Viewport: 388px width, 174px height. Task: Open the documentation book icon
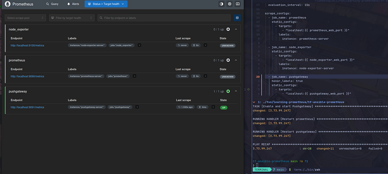[x=237, y=4]
